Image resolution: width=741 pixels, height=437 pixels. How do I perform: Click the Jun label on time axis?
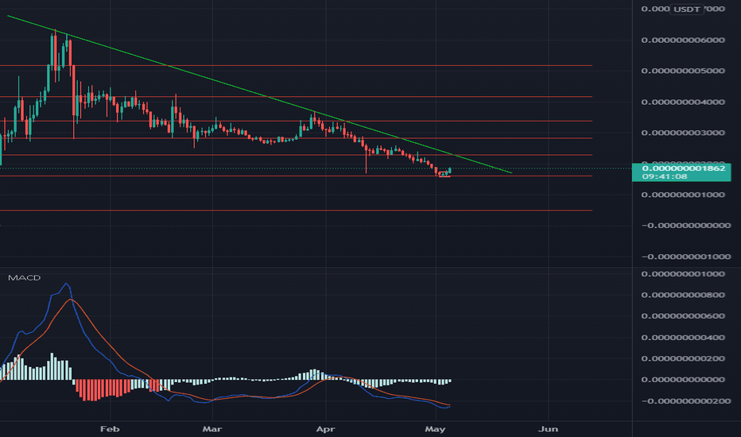click(x=548, y=429)
